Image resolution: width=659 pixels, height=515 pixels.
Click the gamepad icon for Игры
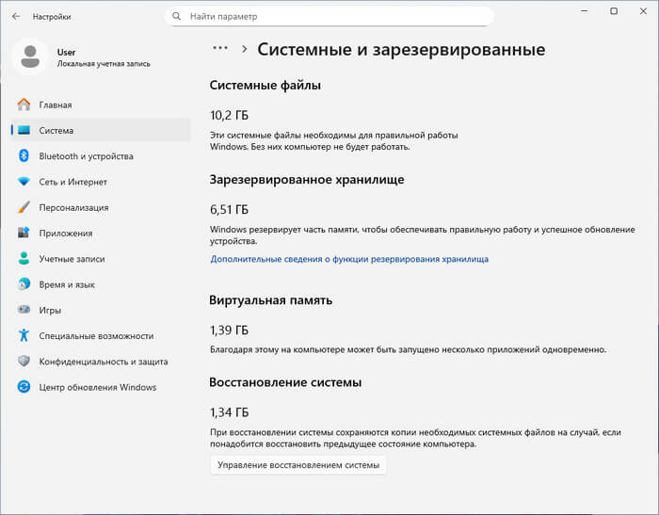coord(24,310)
